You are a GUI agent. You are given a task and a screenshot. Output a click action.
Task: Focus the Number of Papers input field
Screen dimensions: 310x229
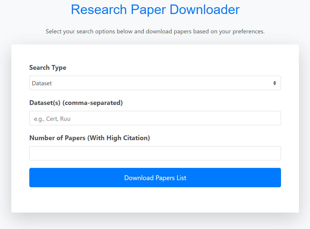(x=155, y=153)
